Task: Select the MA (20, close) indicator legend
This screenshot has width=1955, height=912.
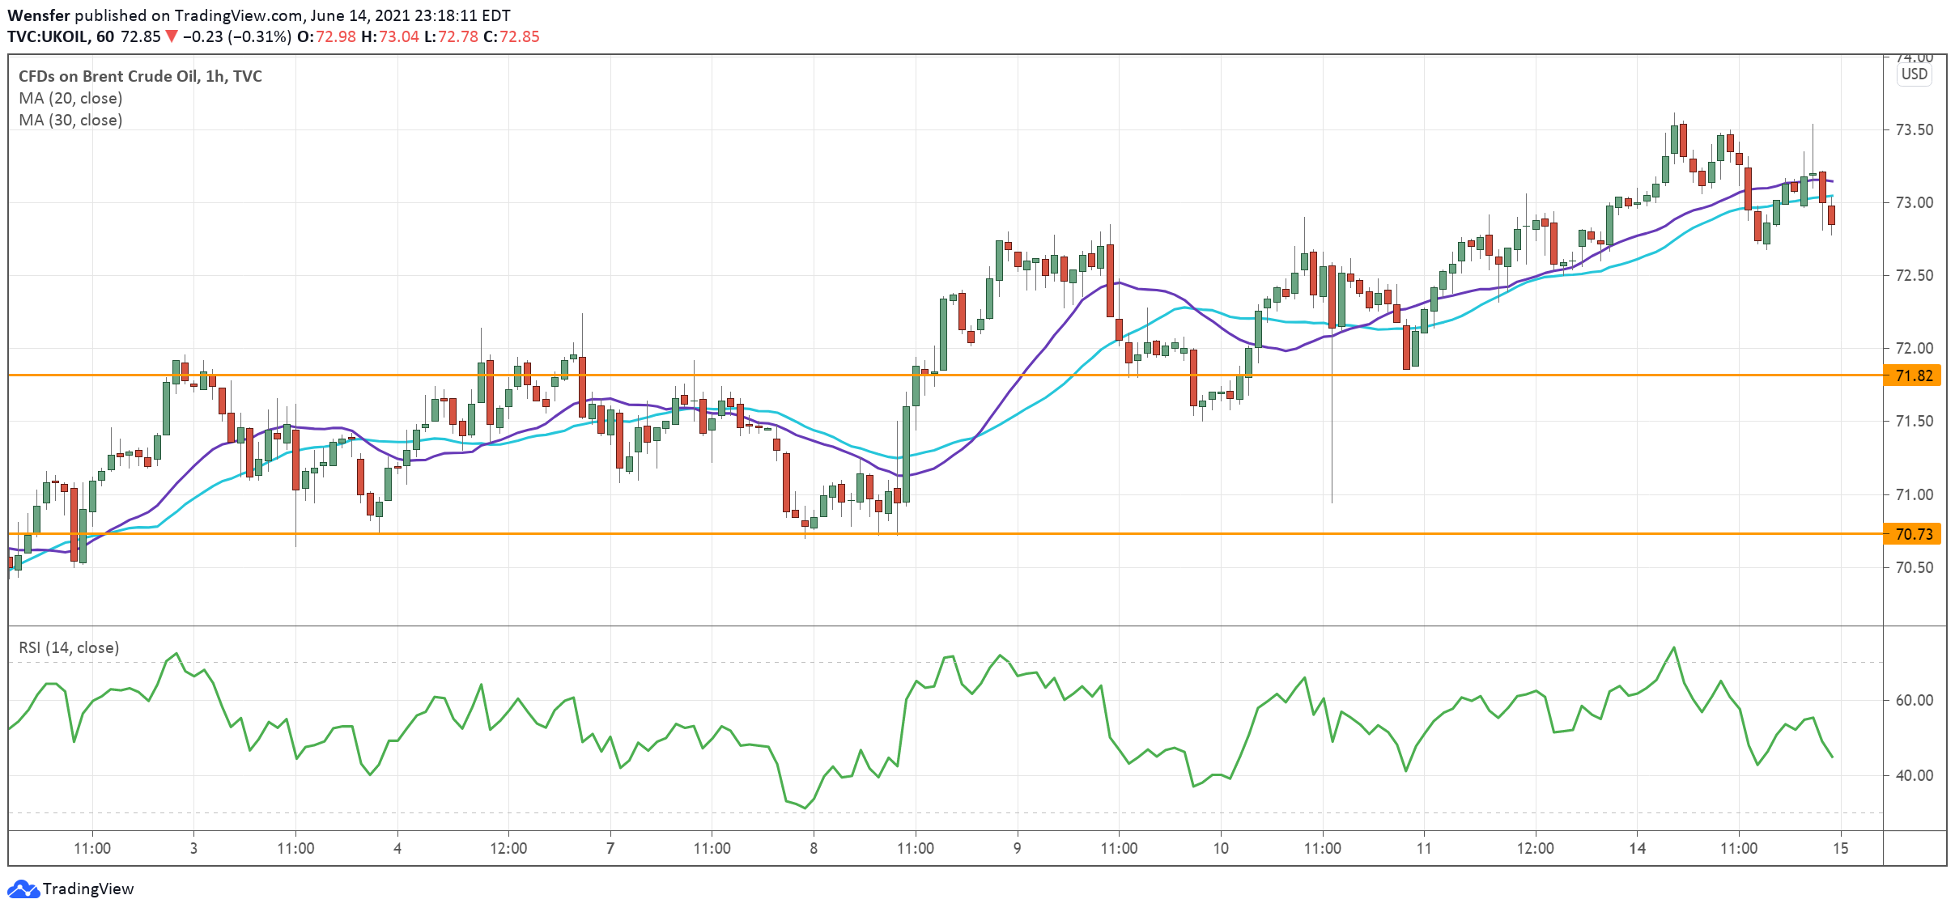Action: (70, 98)
